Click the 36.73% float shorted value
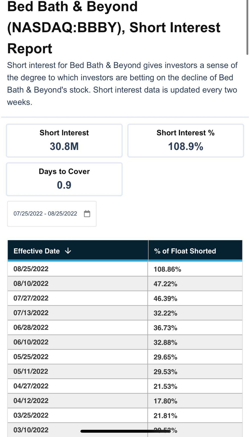Image resolution: width=250 pixels, height=437 pixels. pos(165,328)
